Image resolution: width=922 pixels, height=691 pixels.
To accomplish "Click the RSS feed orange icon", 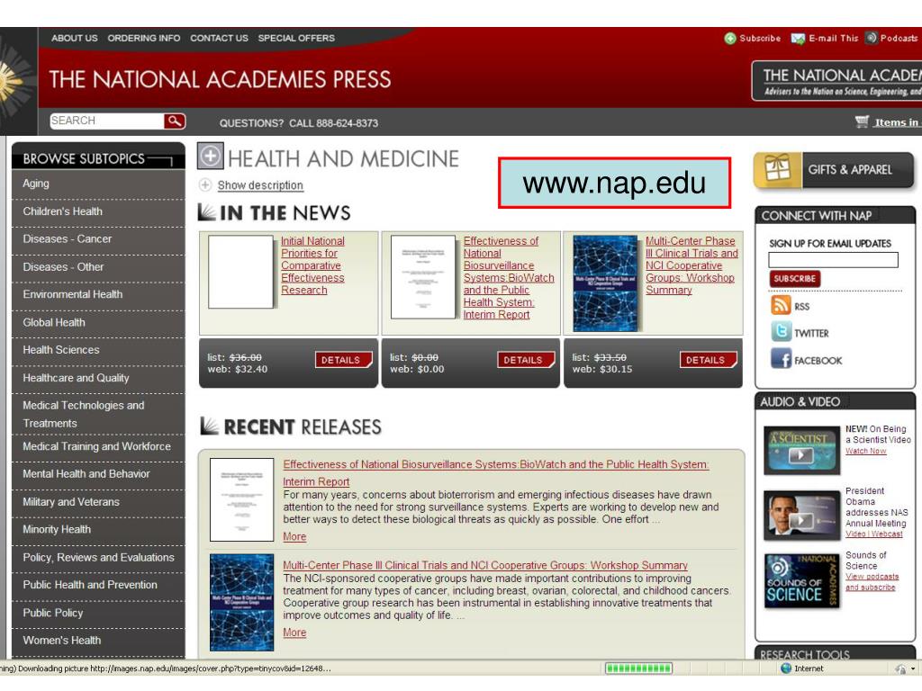I will [x=781, y=306].
